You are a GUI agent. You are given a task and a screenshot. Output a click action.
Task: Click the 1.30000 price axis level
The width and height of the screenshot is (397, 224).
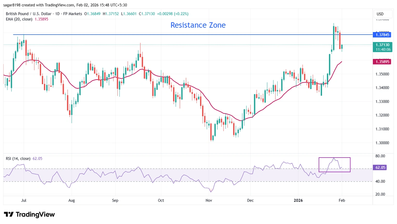pos(382,143)
